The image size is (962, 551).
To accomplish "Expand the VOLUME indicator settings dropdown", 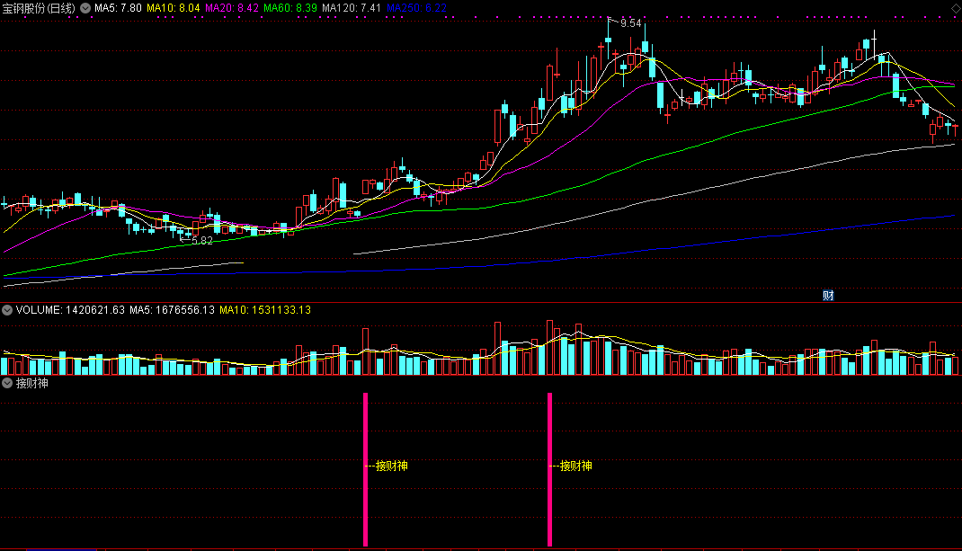I will 7,310.
